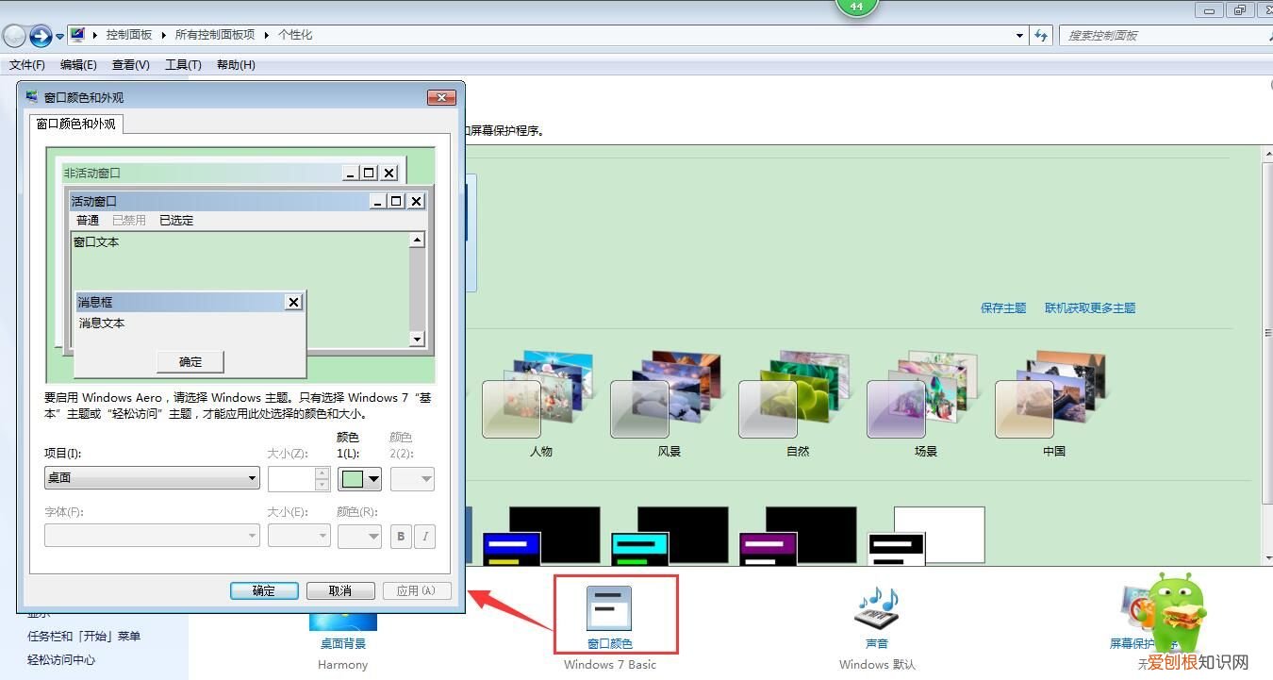
Task: Expand the 项目 dropdown showing 桌面
Action: (152, 478)
